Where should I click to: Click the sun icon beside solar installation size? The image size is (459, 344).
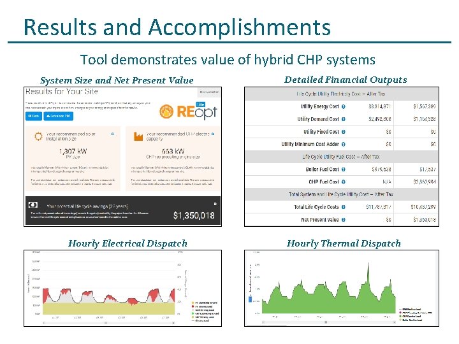38,136
